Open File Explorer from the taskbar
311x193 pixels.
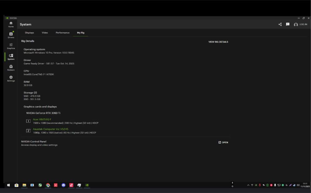(x=24, y=185)
